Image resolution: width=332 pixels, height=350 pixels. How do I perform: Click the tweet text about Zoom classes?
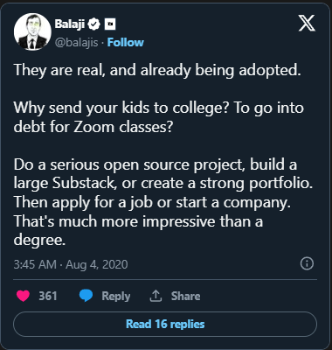click(x=159, y=117)
